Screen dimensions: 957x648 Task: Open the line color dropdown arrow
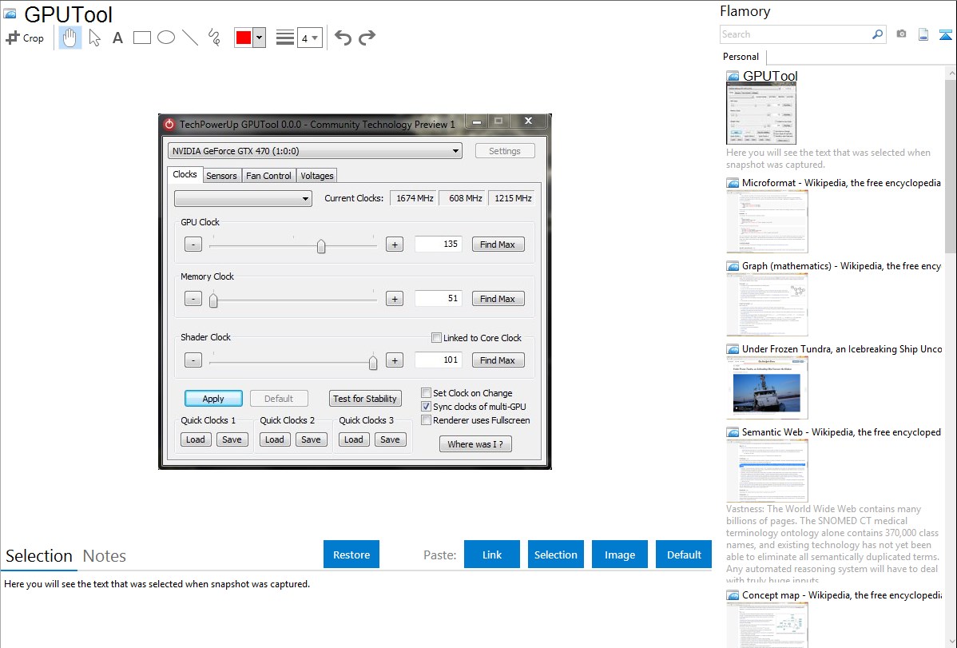(x=259, y=38)
